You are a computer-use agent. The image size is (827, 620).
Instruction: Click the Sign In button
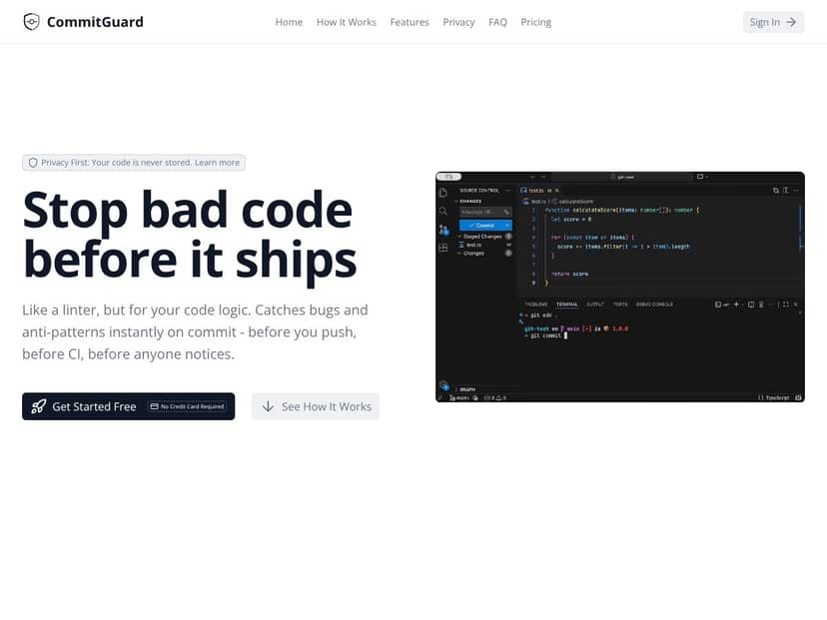click(x=772, y=21)
